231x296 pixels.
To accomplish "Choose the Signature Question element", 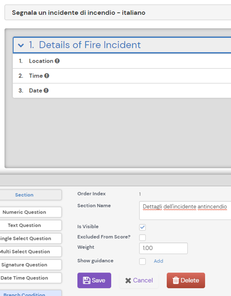I will tap(24, 265).
